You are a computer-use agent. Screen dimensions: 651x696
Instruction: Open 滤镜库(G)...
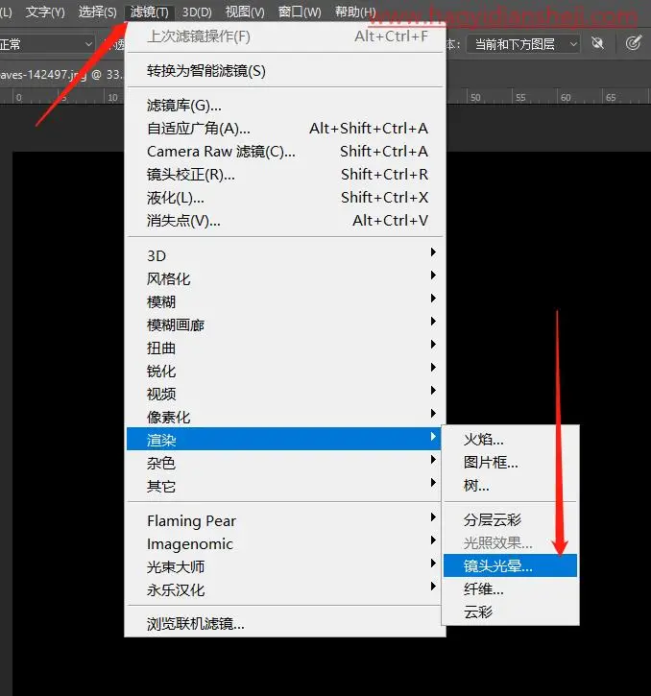pos(285,106)
